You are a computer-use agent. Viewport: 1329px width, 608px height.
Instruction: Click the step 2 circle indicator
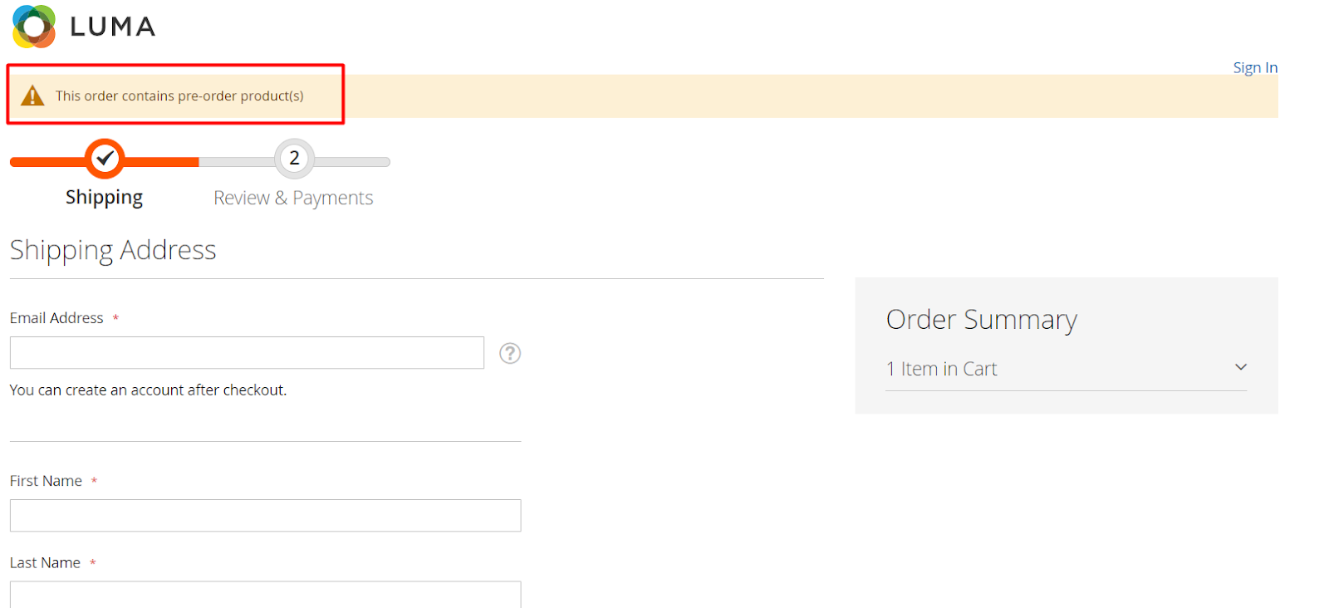click(x=294, y=159)
